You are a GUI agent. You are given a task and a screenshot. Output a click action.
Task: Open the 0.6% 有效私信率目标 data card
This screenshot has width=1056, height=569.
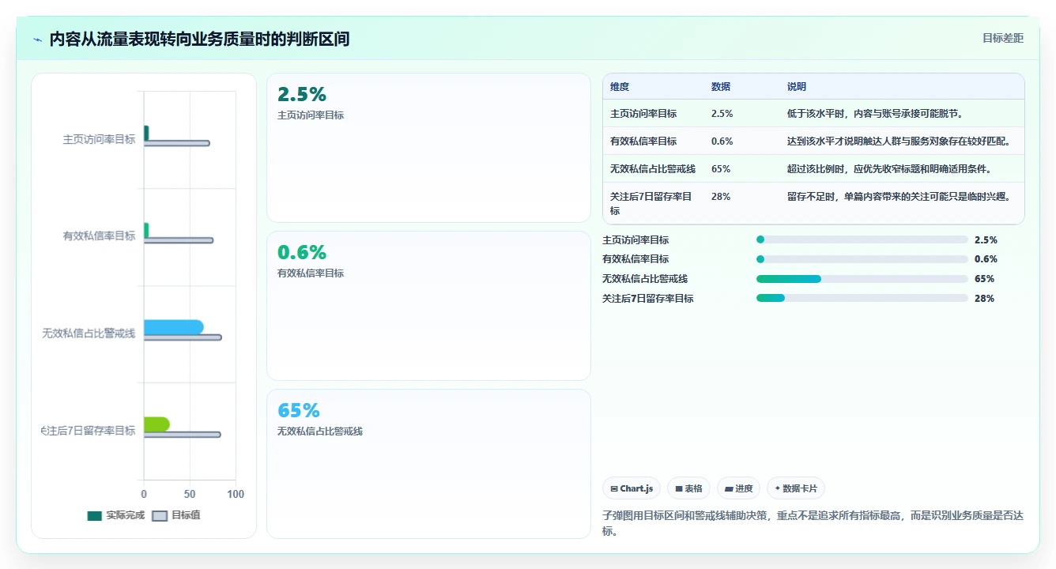[x=428, y=306]
